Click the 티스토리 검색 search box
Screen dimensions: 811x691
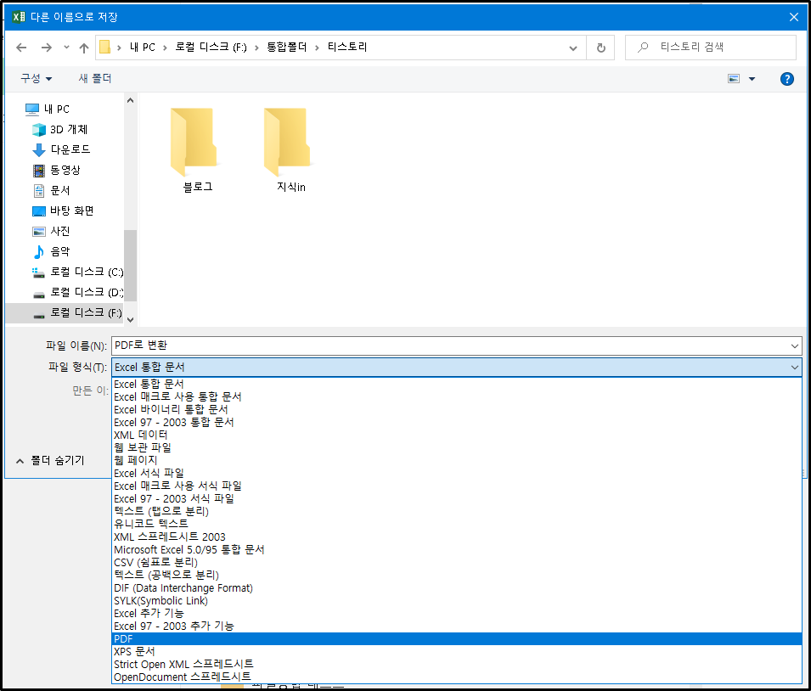coord(711,48)
